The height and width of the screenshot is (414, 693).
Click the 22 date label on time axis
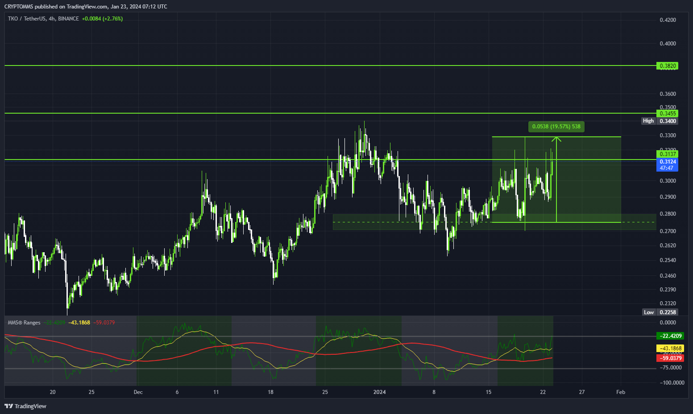[x=543, y=392]
